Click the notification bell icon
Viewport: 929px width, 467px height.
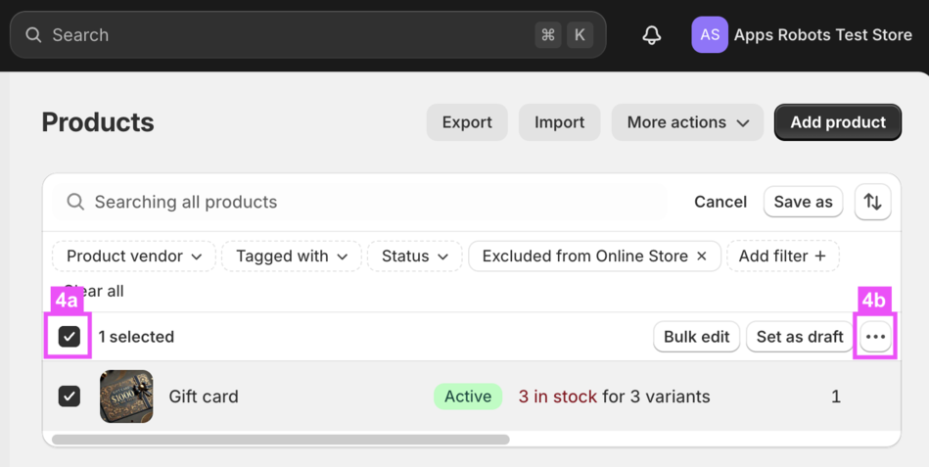pos(652,35)
